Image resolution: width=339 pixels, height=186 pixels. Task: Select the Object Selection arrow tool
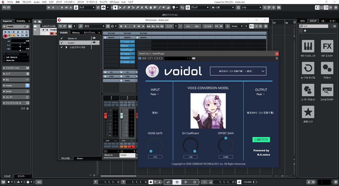115,7
